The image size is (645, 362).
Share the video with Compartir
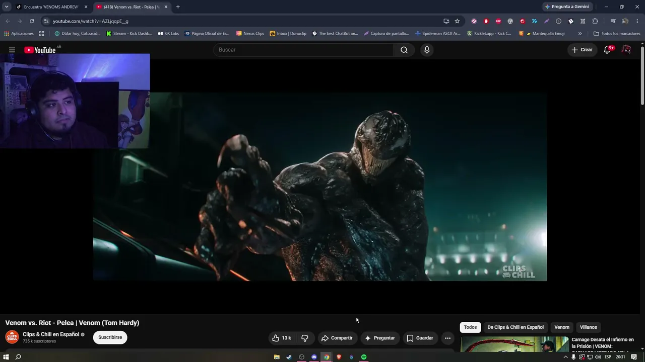point(337,338)
